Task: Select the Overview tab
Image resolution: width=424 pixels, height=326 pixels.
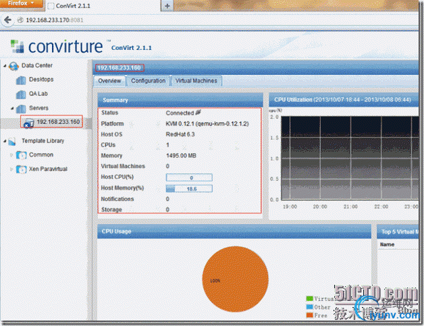Action: pos(109,81)
